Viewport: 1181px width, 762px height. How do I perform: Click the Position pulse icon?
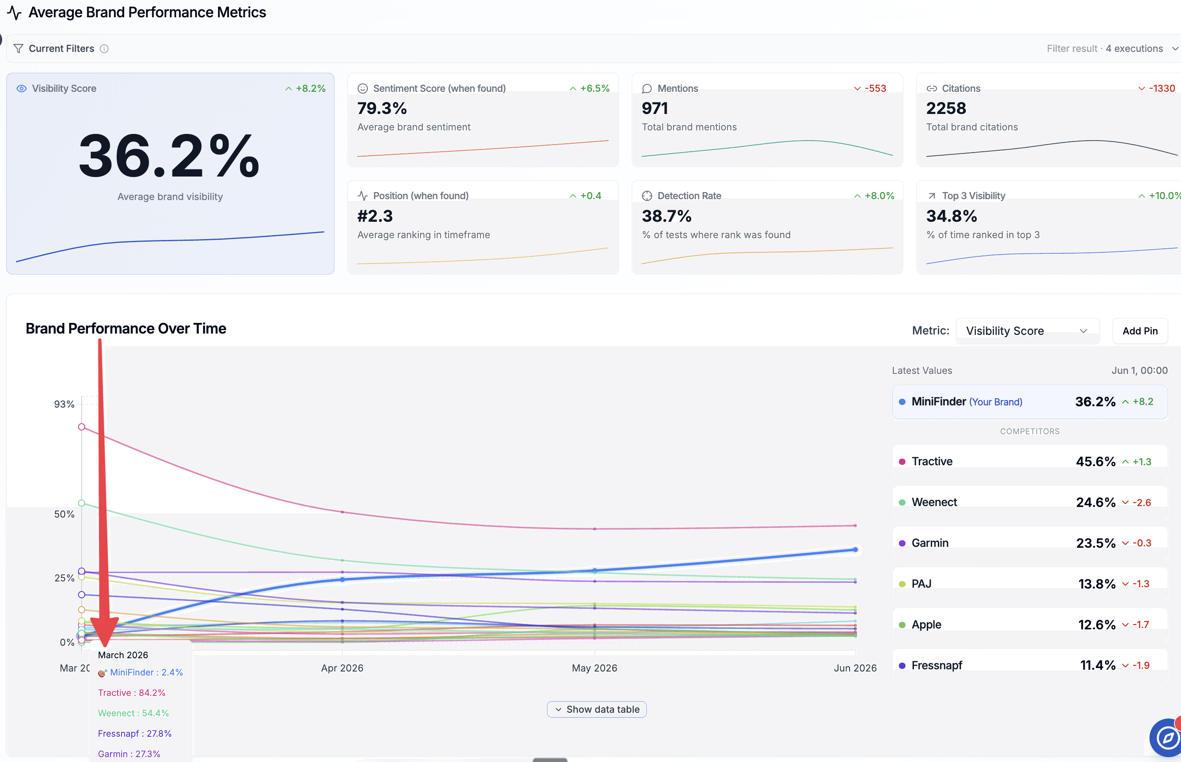point(362,196)
